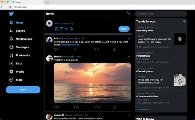Viewport: 195px width, 120px height.
Task: Select the Twitter browser tab
Action: [27, 2]
